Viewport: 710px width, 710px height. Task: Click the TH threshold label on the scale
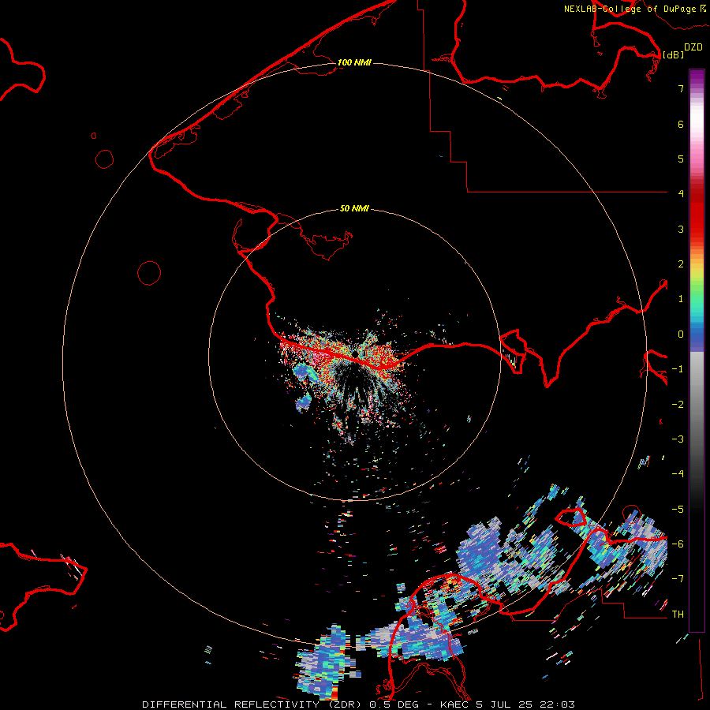point(678,615)
